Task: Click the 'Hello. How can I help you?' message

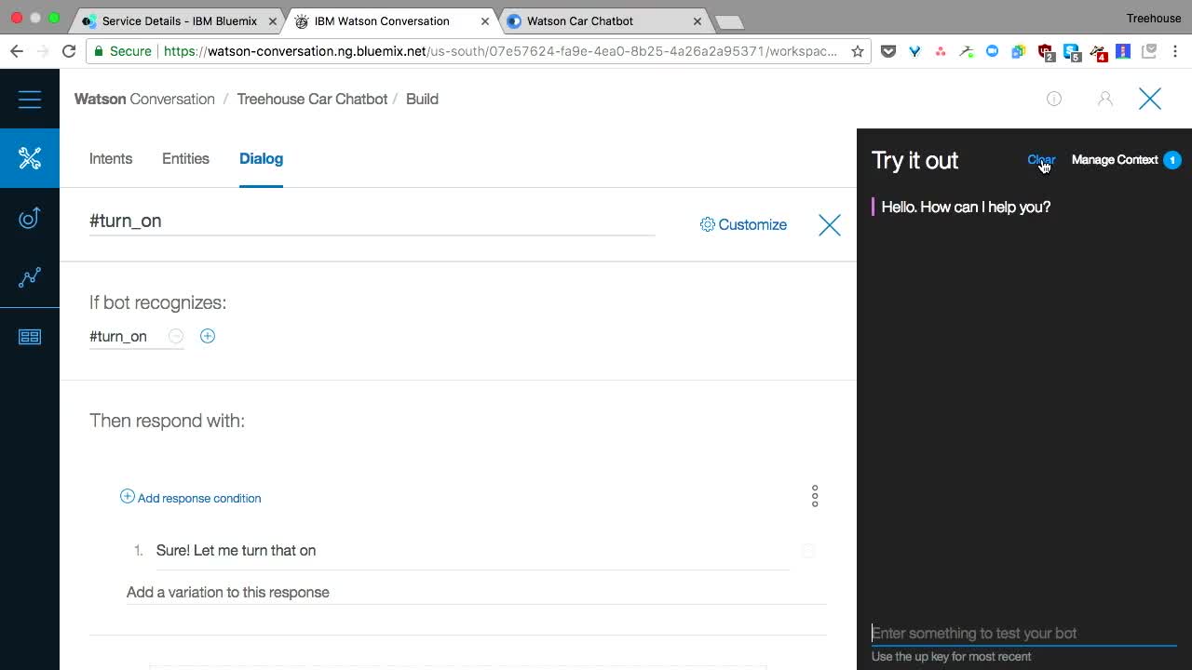Action: (x=966, y=207)
